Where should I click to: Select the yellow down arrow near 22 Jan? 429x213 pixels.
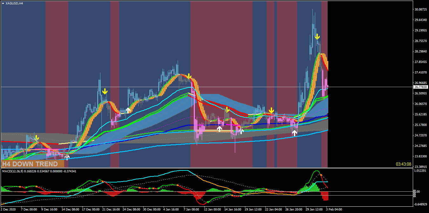tap(271, 110)
